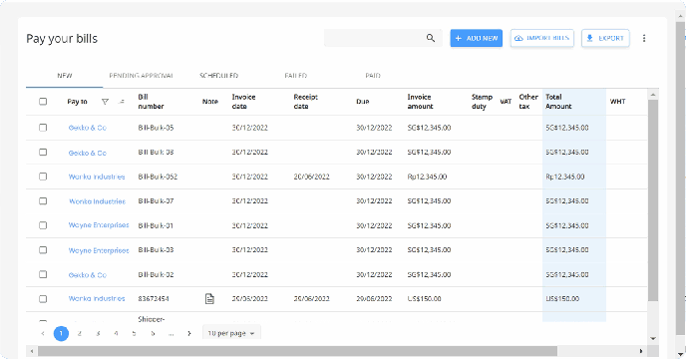Viewport: 686px width, 359px height.
Task: Click the pagination ellipsis button
Action: [171, 334]
